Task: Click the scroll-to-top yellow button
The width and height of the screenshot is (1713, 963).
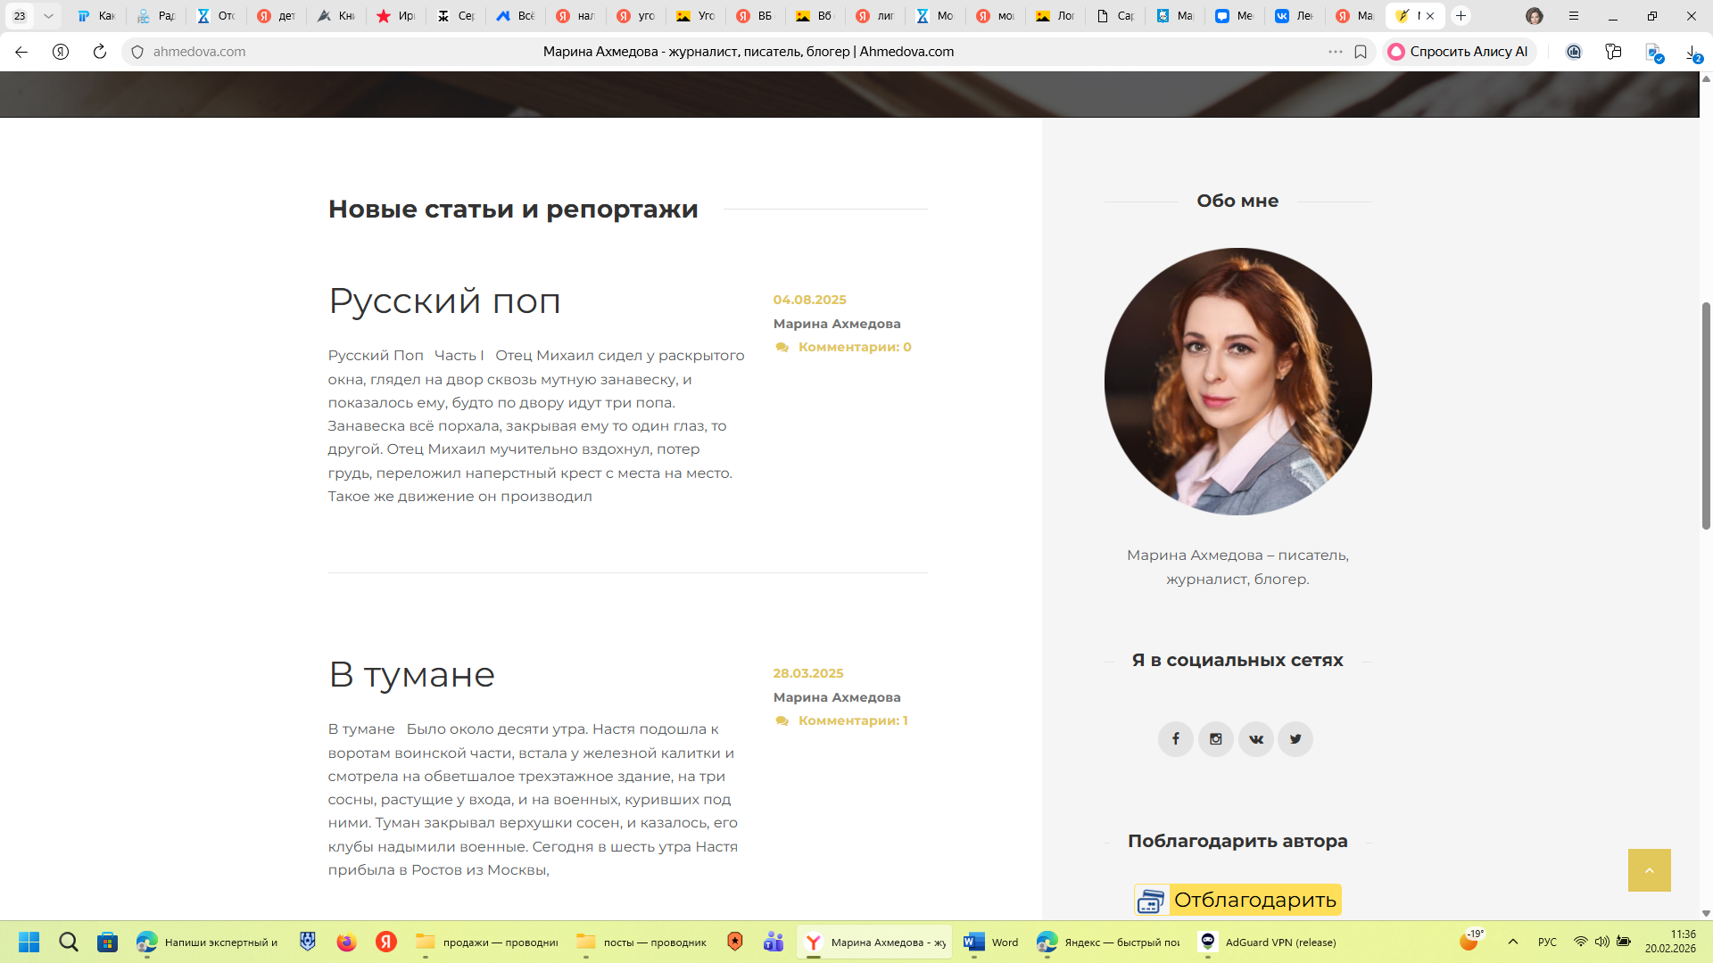Action: click(1649, 870)
